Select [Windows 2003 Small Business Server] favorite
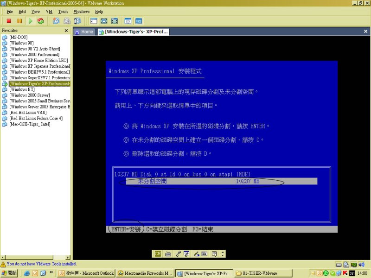This screenshot has width=371, height=278. click(37, 101)
